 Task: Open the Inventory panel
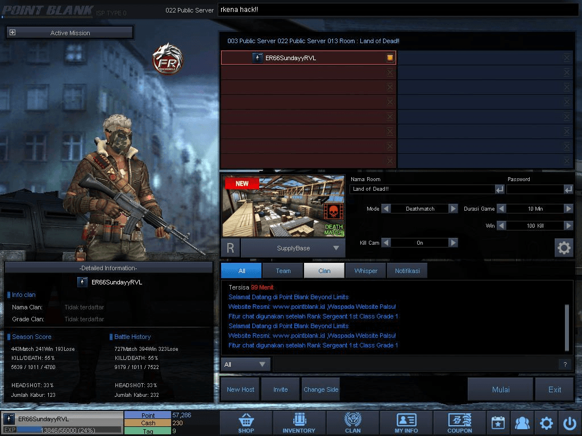[299, 423]
